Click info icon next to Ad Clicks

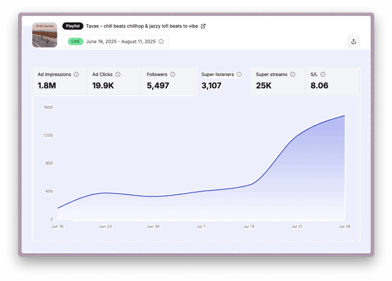[118, 75]
